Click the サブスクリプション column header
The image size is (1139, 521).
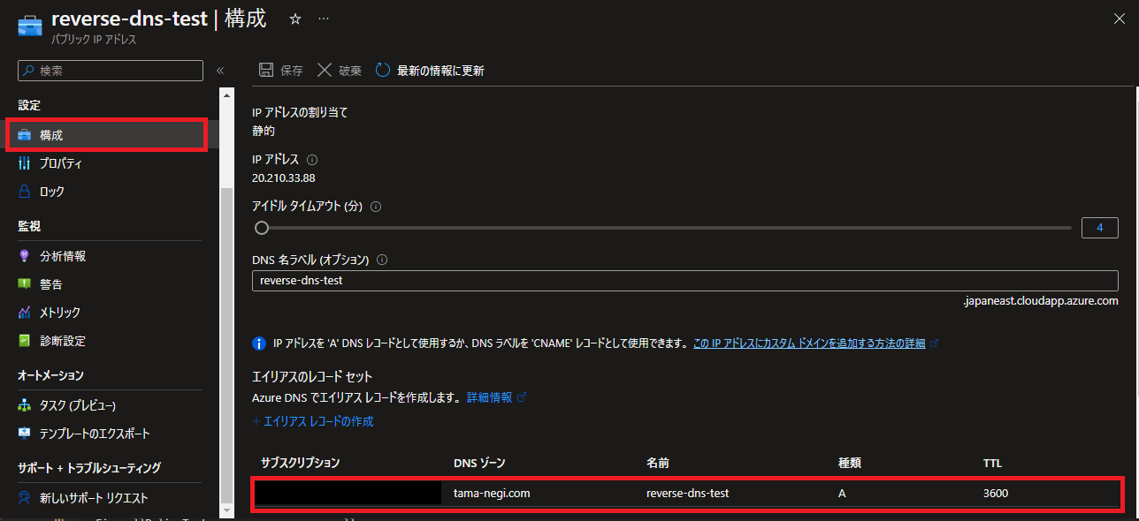[x=301, y=463]
